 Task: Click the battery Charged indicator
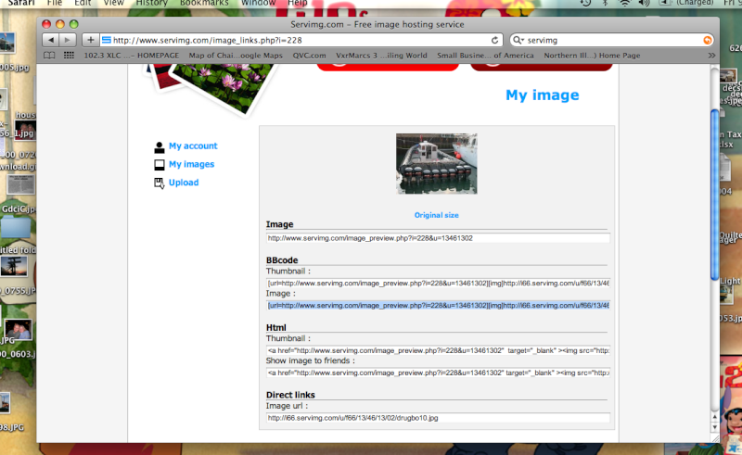pyautogui.click(x=686, y=3)
